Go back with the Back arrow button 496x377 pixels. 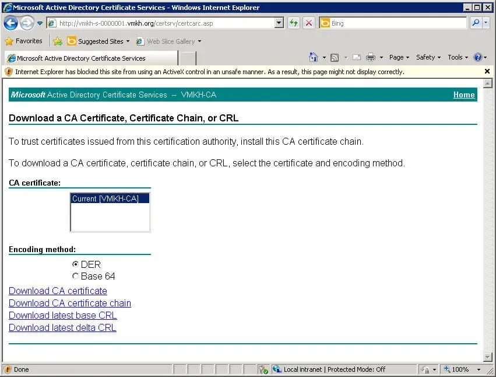(x=10, y=23)
